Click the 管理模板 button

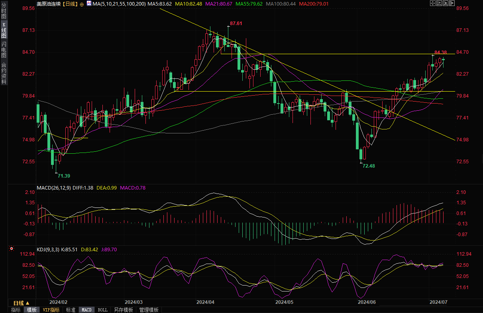pyautogui.click(x=149, y=310)
